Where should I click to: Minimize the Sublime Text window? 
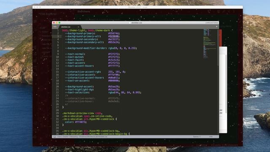pyautogui.click(x=57, y=23)
